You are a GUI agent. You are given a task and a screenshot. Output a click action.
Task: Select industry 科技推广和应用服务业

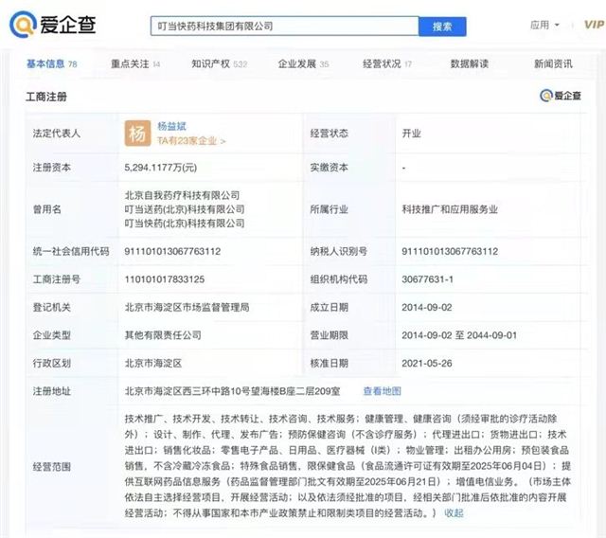[450, 209]
